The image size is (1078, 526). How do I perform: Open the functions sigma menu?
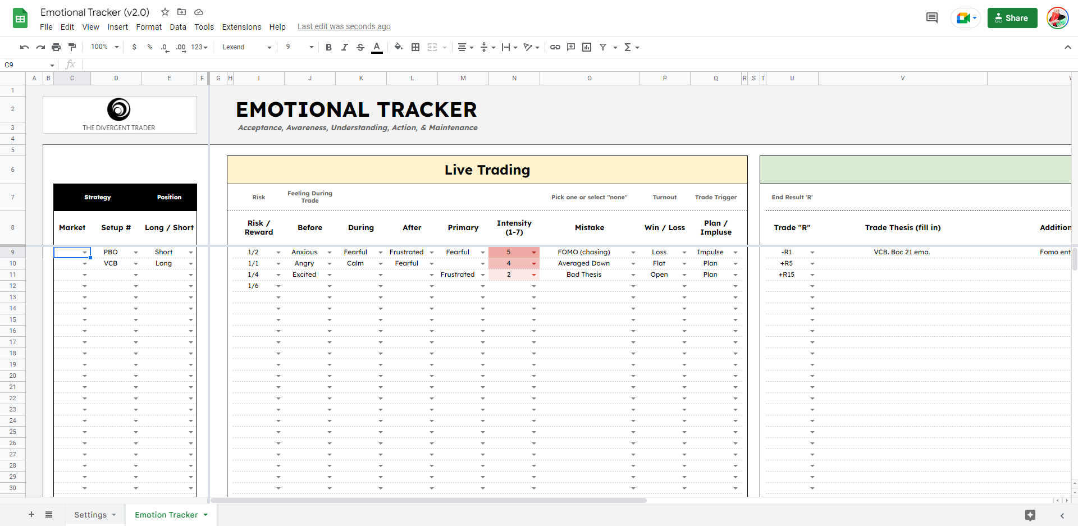click(x=631, y=47)
